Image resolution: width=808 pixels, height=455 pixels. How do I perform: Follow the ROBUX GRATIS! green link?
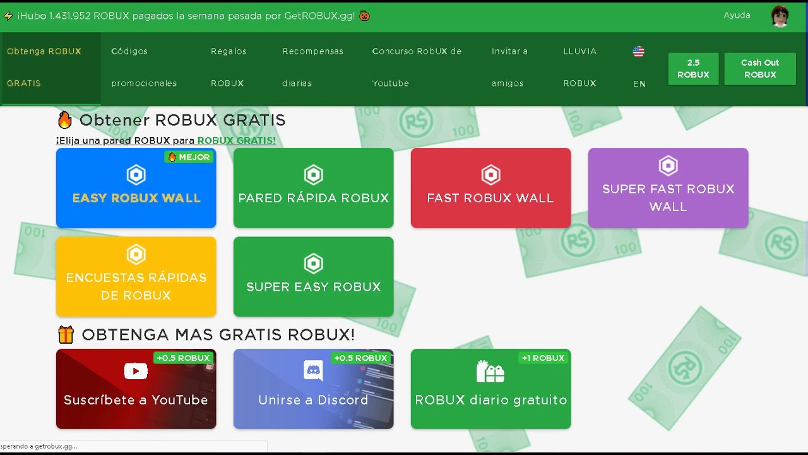(x=236, y=141)
